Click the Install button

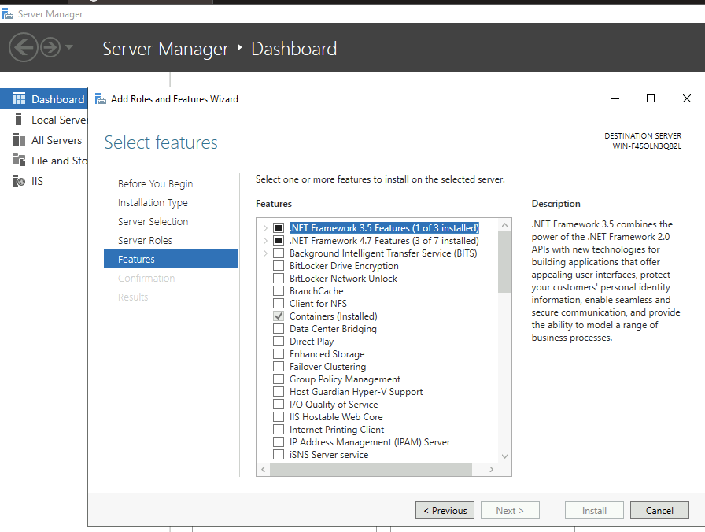pos(594,510)
